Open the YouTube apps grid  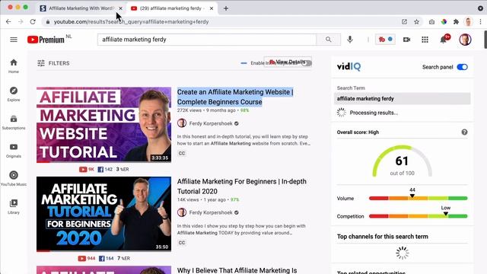pyautogui.click(x=425, y=40)
